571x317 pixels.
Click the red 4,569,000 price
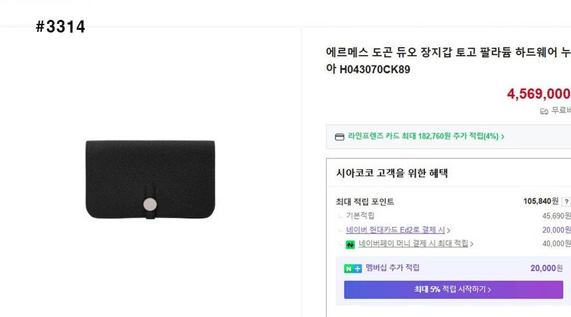[538, 94]
